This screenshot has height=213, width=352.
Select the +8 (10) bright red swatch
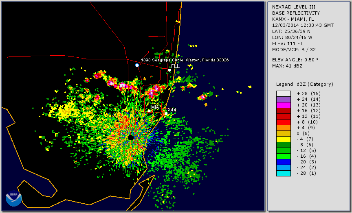284,122
